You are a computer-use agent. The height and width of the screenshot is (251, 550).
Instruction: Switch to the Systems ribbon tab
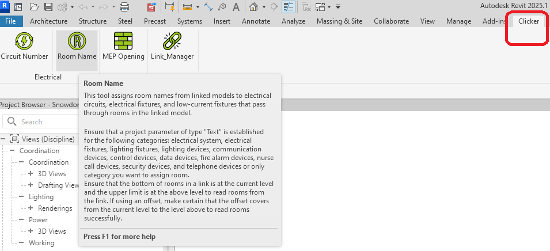pyautogui.click(x=189, y=21)
